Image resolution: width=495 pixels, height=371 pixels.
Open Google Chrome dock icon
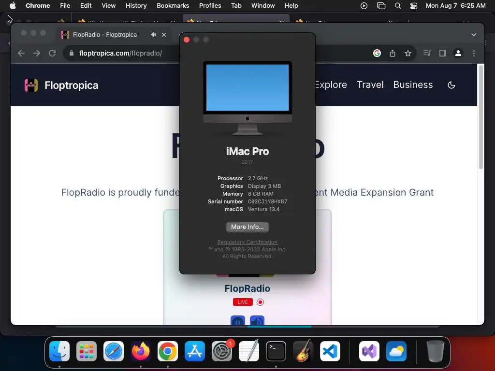pyautogui.click(x=168, y=351)
